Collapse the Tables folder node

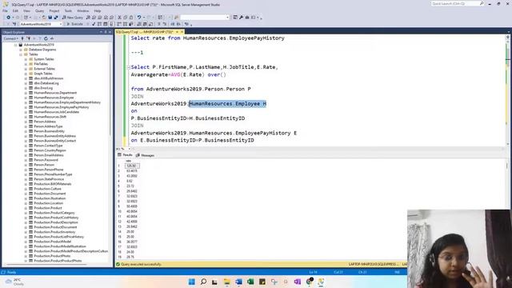point(21,54)
